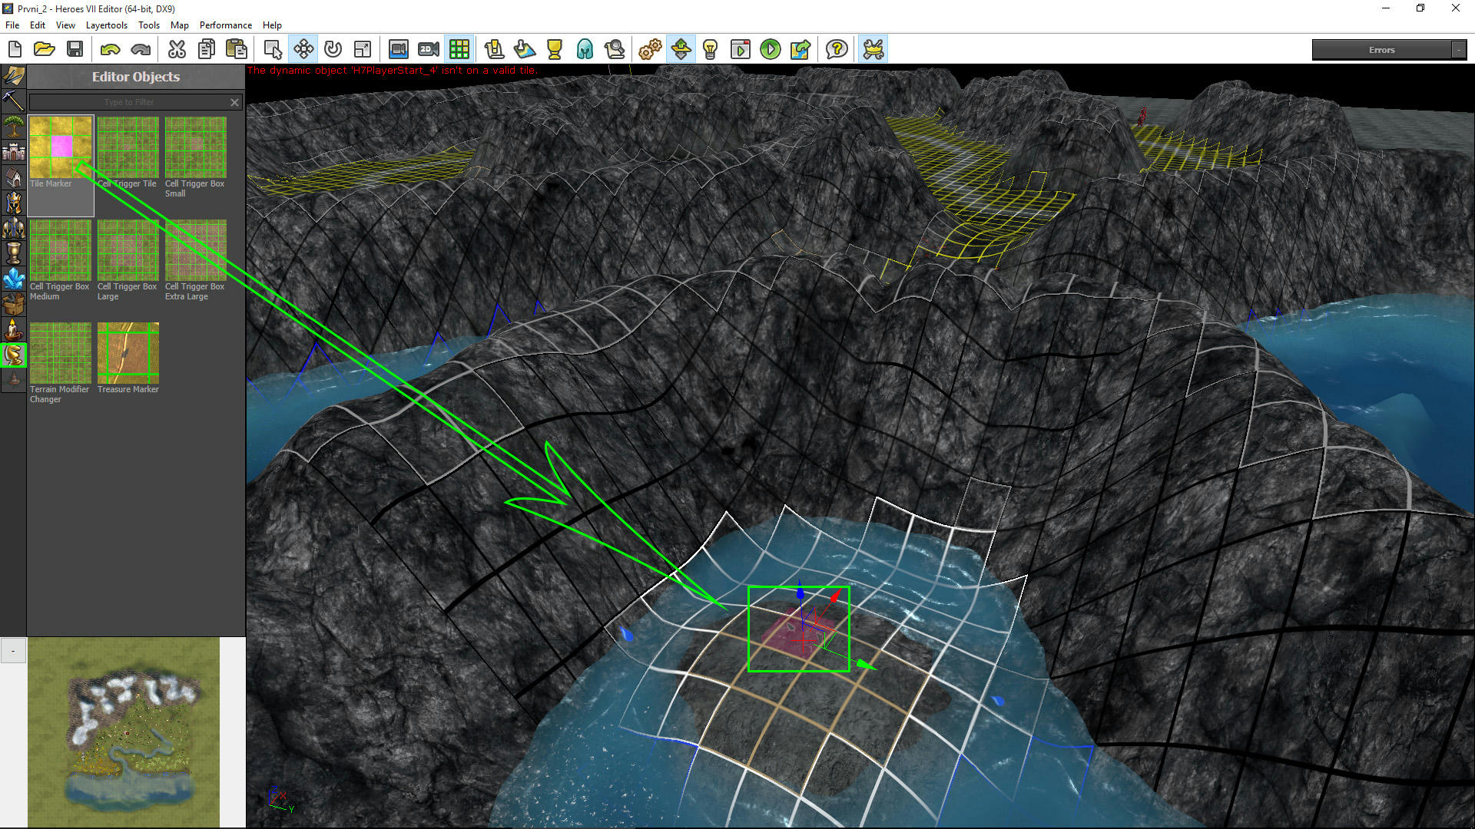Undo the last action
1475x829 pixels.
click(111, 50)
